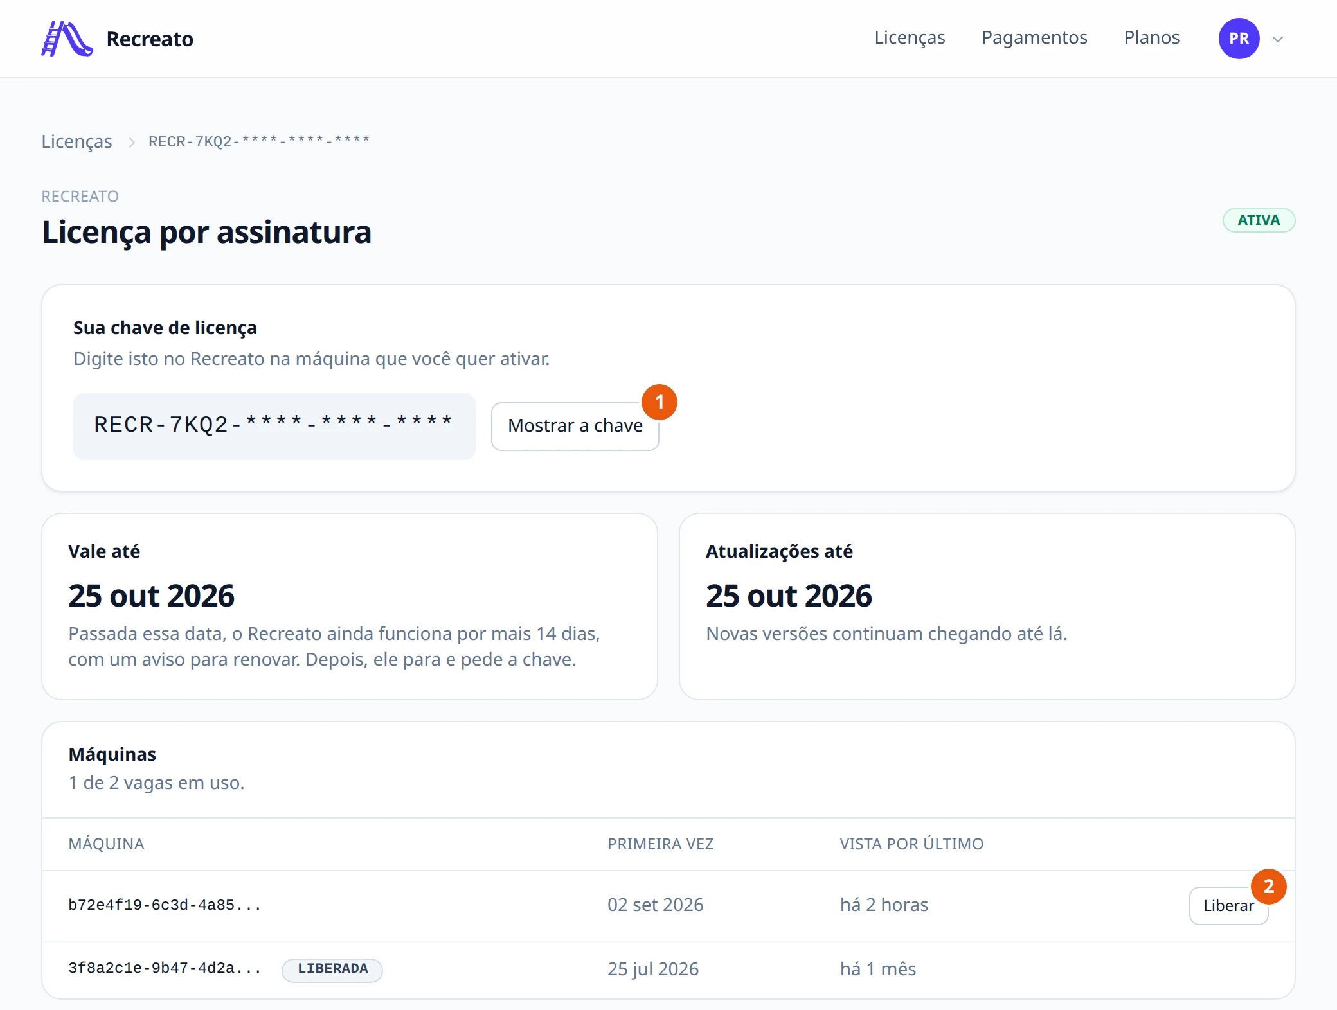This screenshot has height=1010, width=1337.
Task: Click the MÁQUINA column header
Action: click(x=106, y=844)
